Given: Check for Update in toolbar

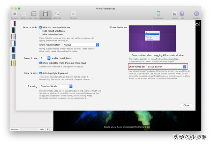Looking at the screenshot, I should 196,15.
